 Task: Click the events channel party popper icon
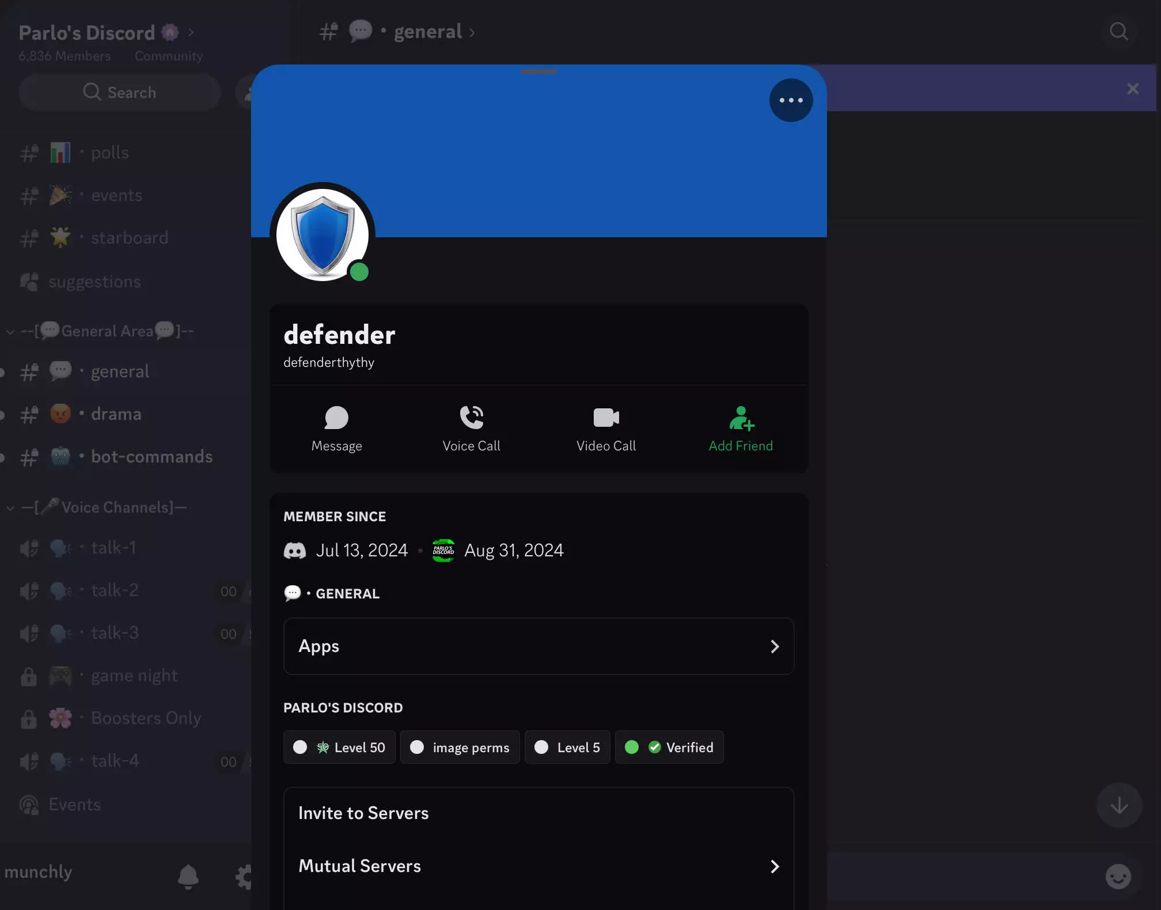(60, 195)
